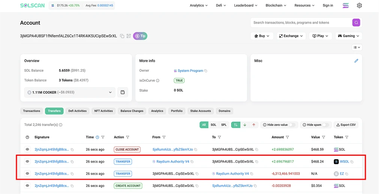379x194 pixels.
Task: Expand the Exchange dropdown button
Action: pyautogui.click(x=291, y=36)
